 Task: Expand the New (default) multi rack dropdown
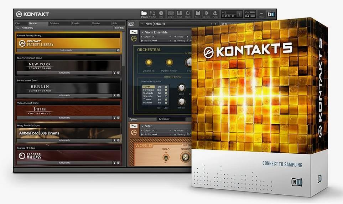[142, 24]
